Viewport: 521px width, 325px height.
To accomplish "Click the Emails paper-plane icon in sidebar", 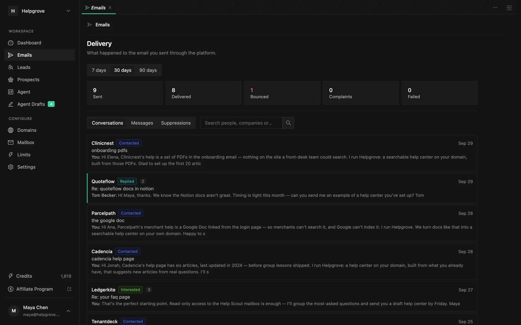I will click(x=11, y=55).
